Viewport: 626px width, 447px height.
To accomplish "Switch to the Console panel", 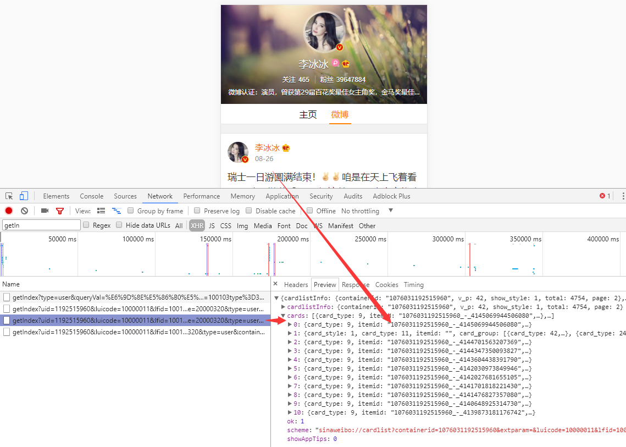I will [91, 196].
